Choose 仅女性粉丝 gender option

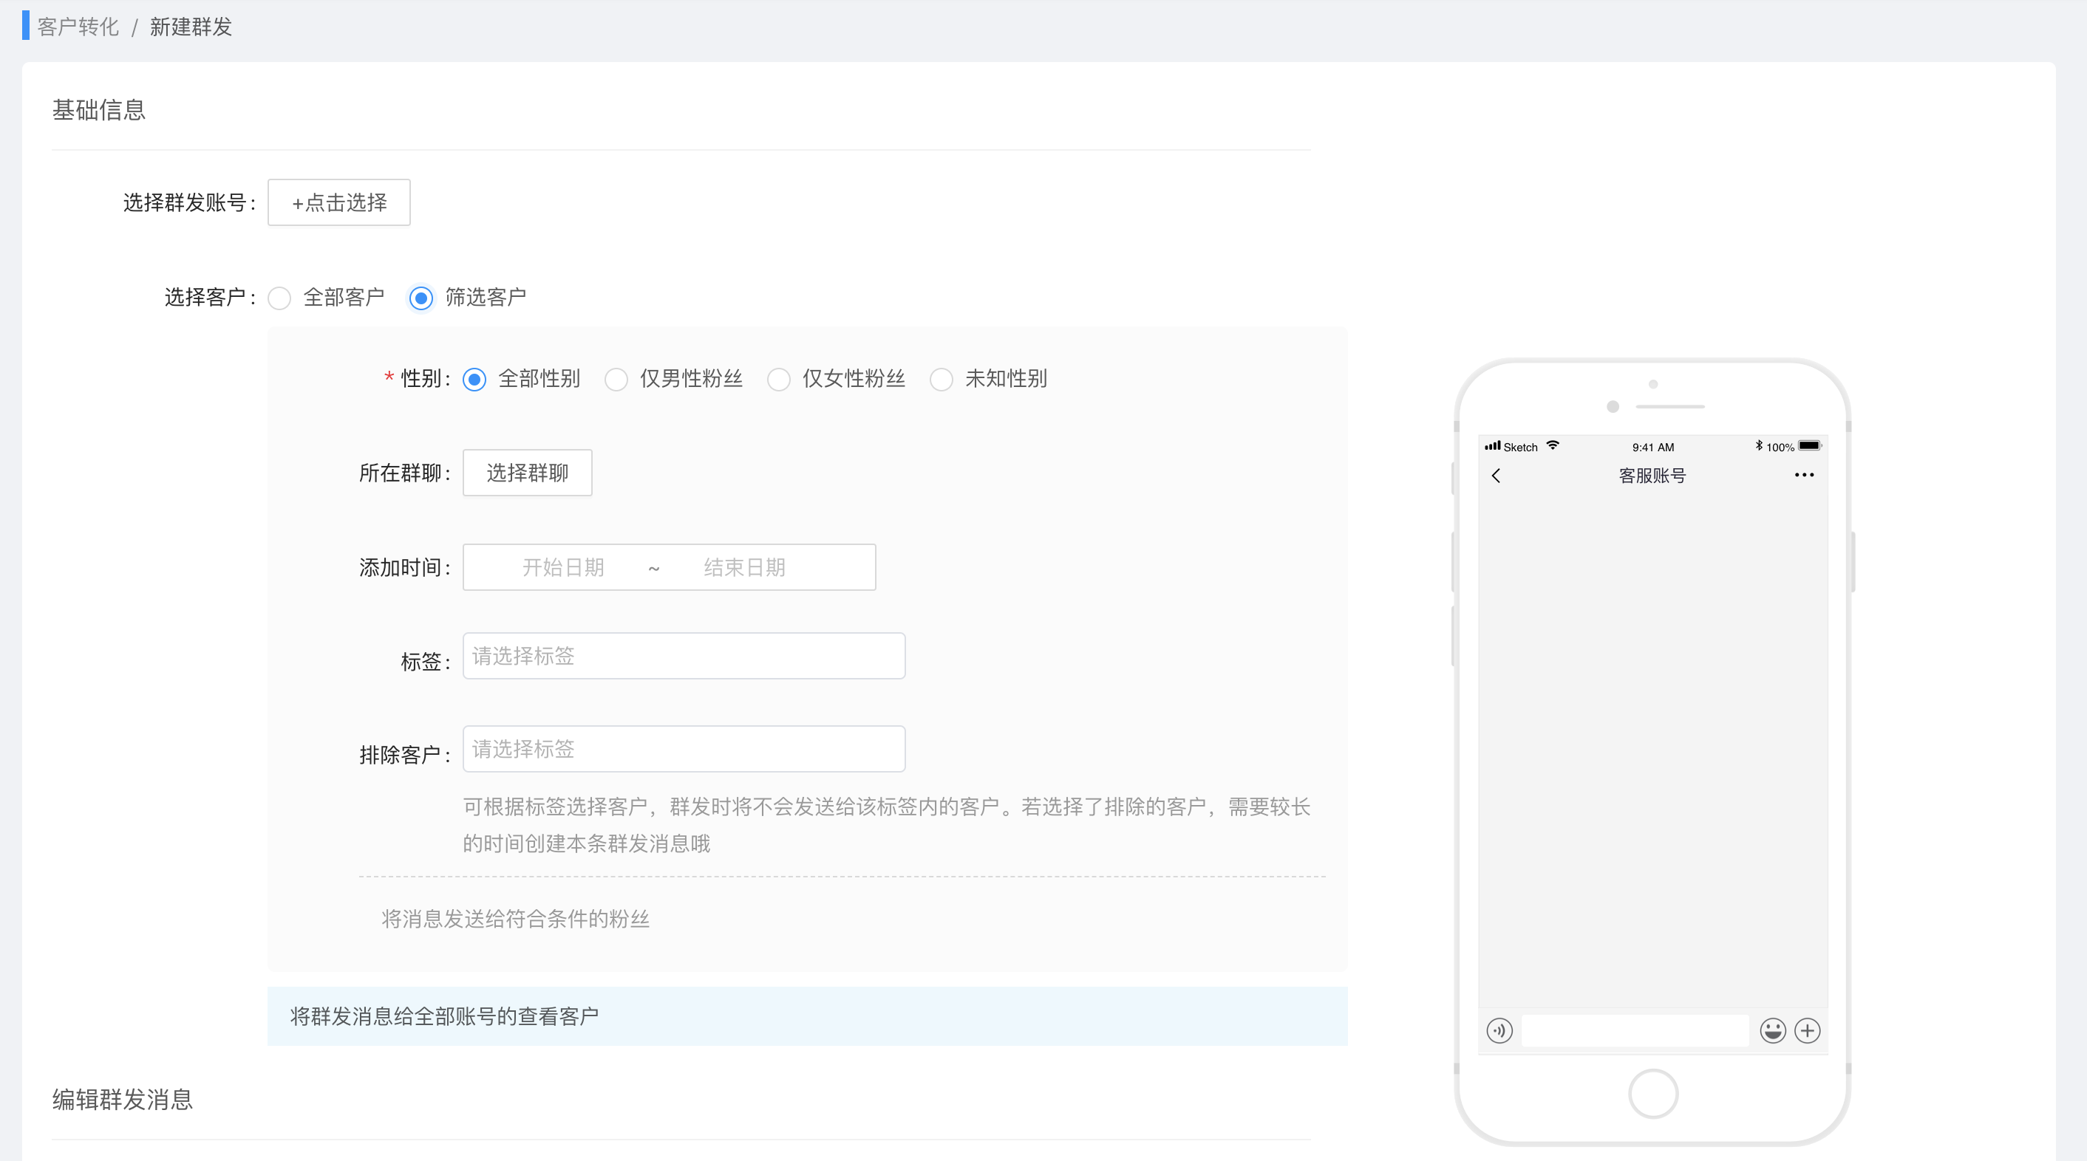tap(779, 379)
